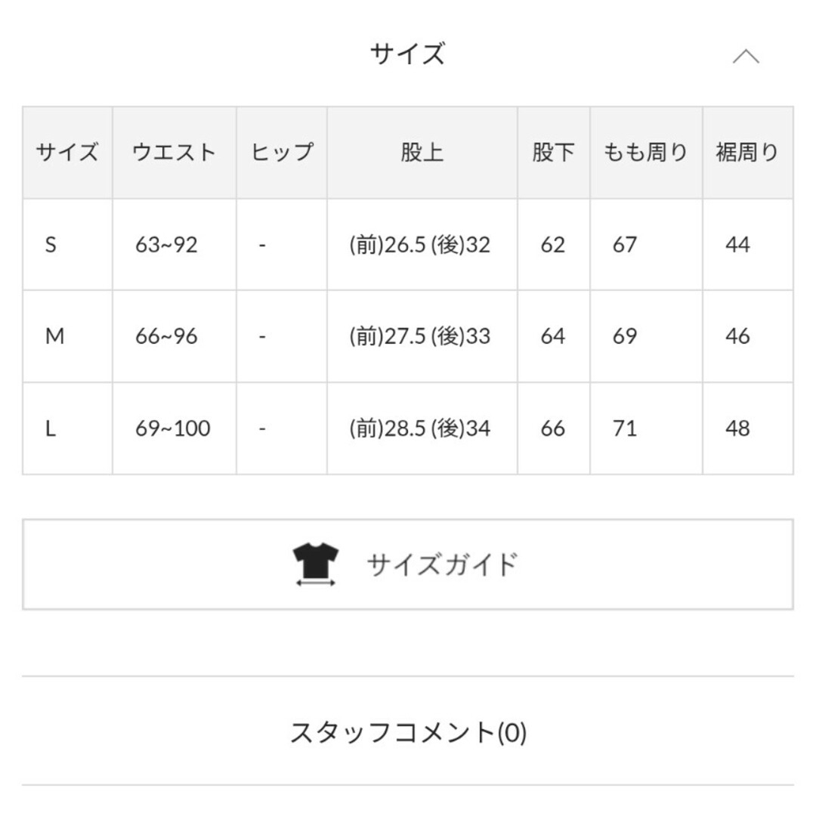The width and height of the screenshot is (816, 816).
Task: Click the S size row label
Action: [67, 245]
